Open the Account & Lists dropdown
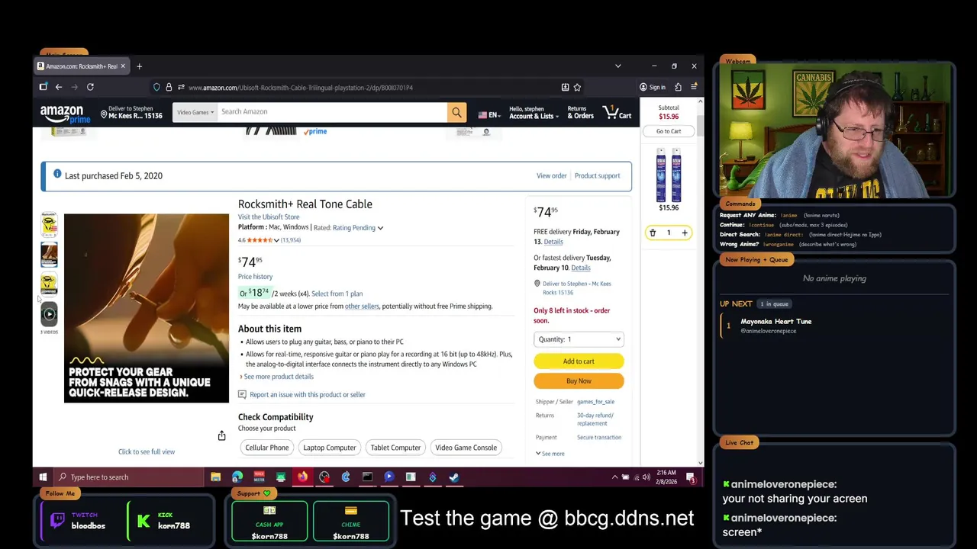The height and width of the screenshot is (549, 977). tap(534, 112)
